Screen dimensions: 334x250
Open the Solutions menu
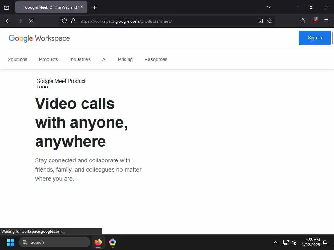tap(18, 59)
